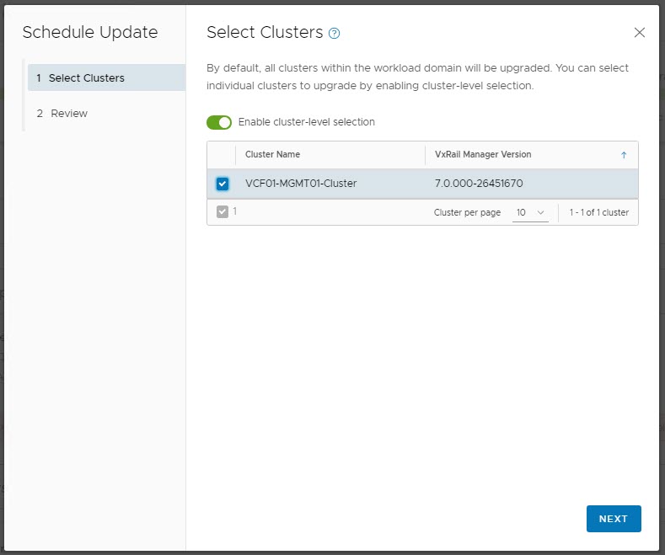Viewport: 665px width, 555px height.
Task: Open the Cluster per page dropdown
Action: point(530,212)
